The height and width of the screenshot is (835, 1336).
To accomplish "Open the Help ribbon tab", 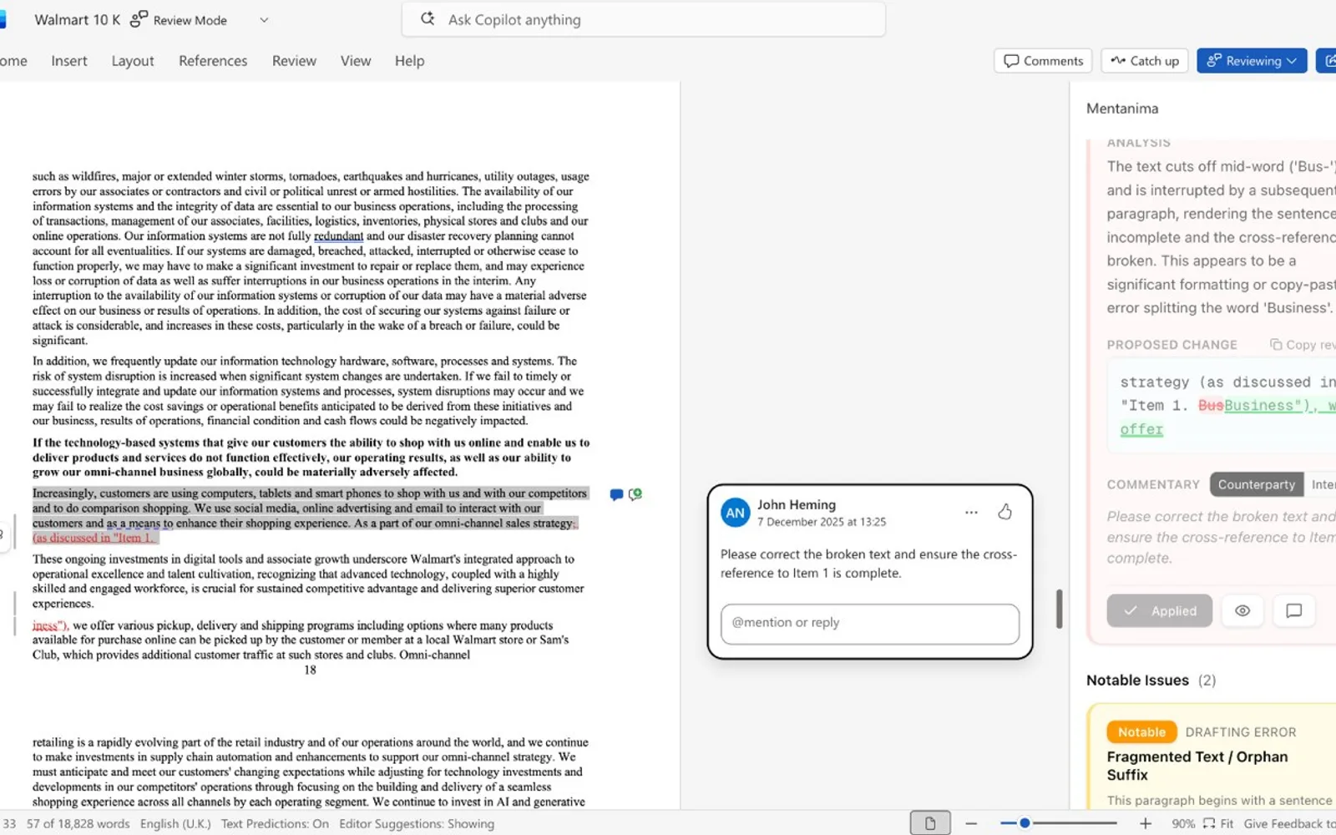I will point(410,61).
